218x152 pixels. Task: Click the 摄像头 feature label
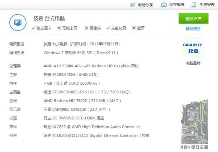tap(95, 28)
